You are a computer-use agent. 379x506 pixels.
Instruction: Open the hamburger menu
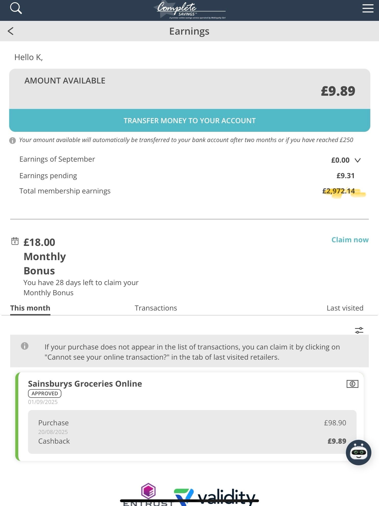[x=368, y=8]
